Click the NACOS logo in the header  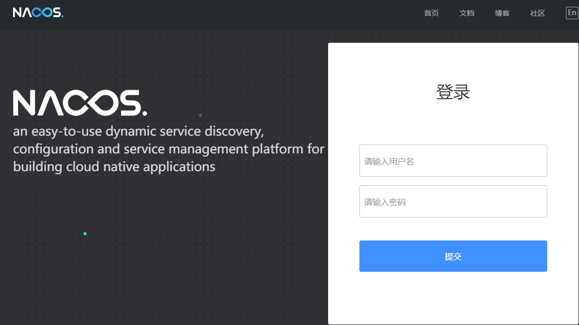click(38, 13)
